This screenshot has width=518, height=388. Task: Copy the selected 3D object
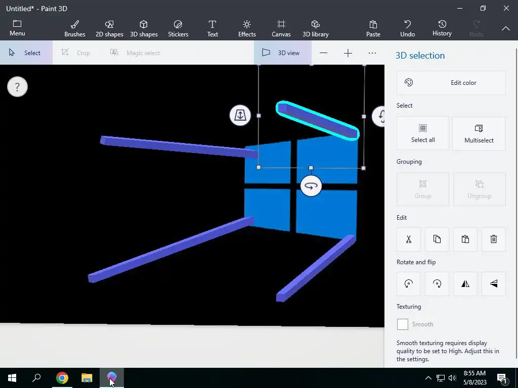pyautogui.click(x=437, y=239)
